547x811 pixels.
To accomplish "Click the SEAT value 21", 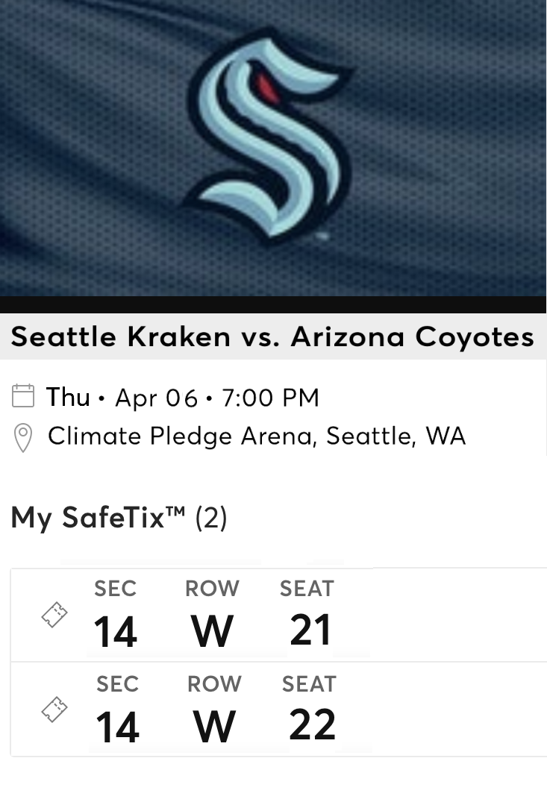I will point(307,630).
